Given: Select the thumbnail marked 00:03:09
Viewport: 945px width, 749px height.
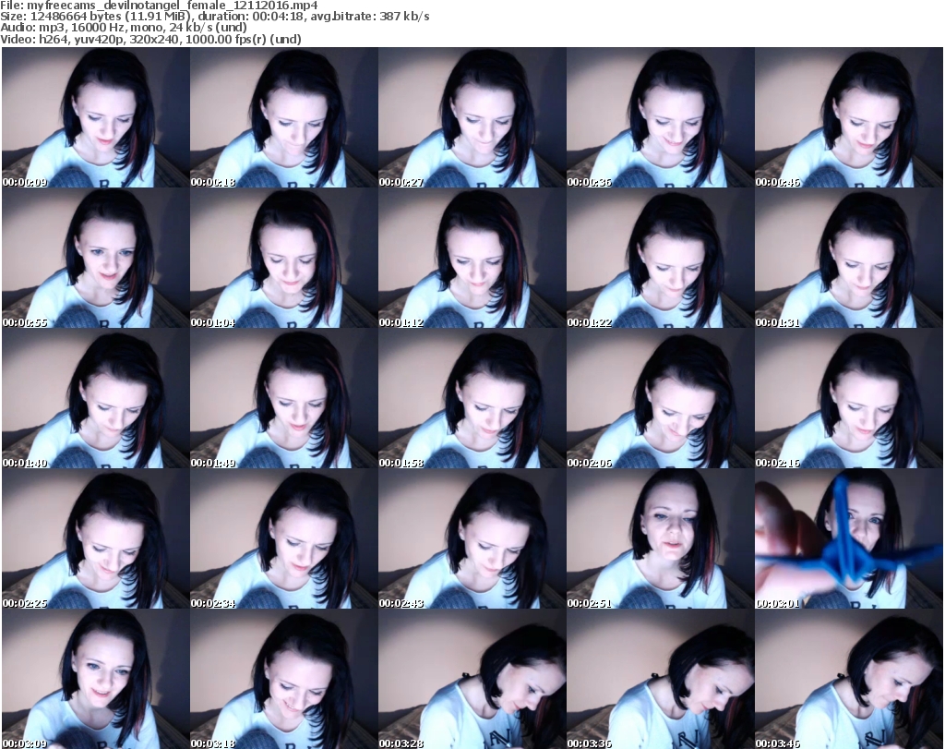Looking at the screenshot, I should (x=94, y=680).
